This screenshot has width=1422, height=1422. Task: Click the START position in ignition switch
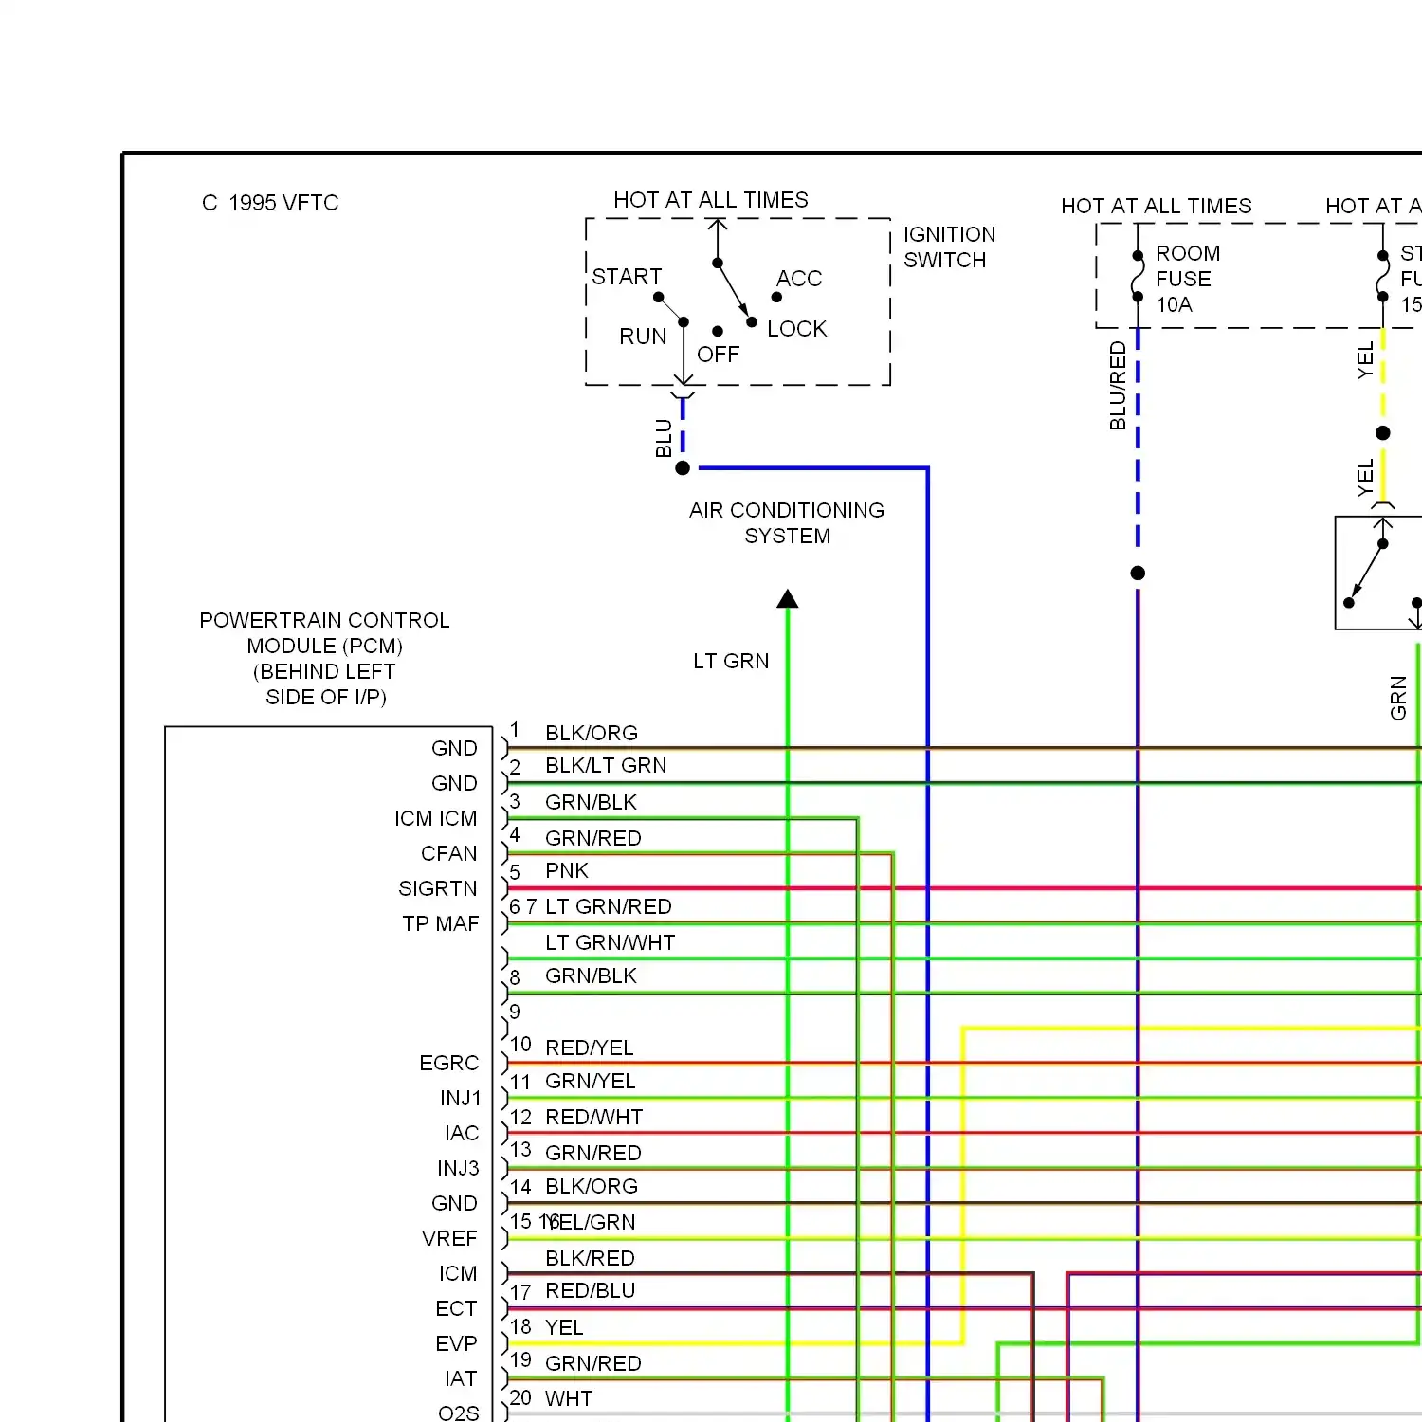pos(627,277)
